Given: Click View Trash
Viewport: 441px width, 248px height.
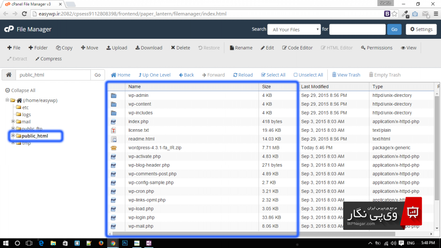Looking at the screenshot, I should point(346,75).
